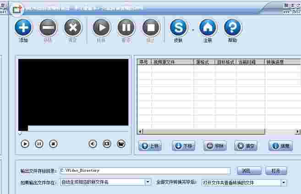Viewport: 301px width, 194px height.
Task: Mute the preview with speaker icon
Action: pos(93,144)
